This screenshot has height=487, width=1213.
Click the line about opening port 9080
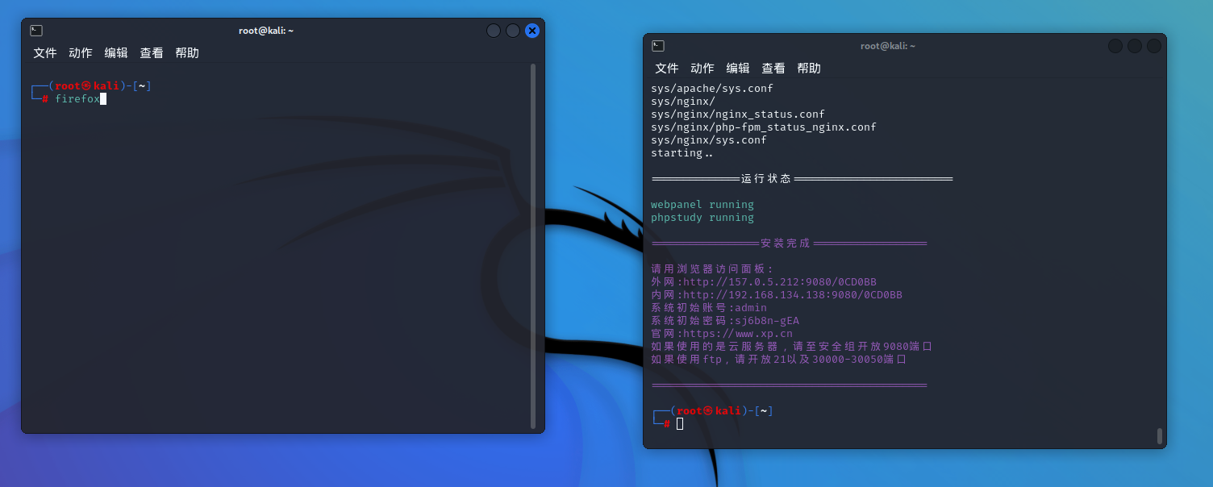(792, 347)
